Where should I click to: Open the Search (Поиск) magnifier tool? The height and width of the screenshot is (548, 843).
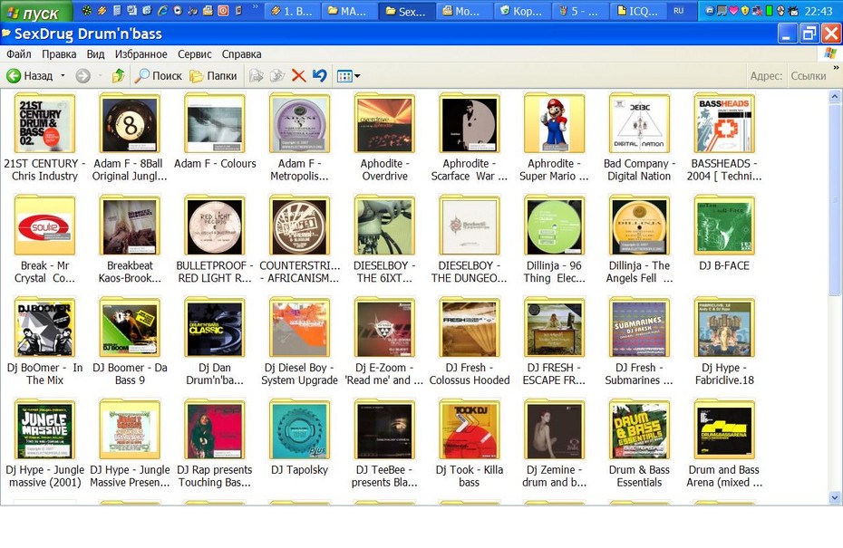[x=158, y=76]
